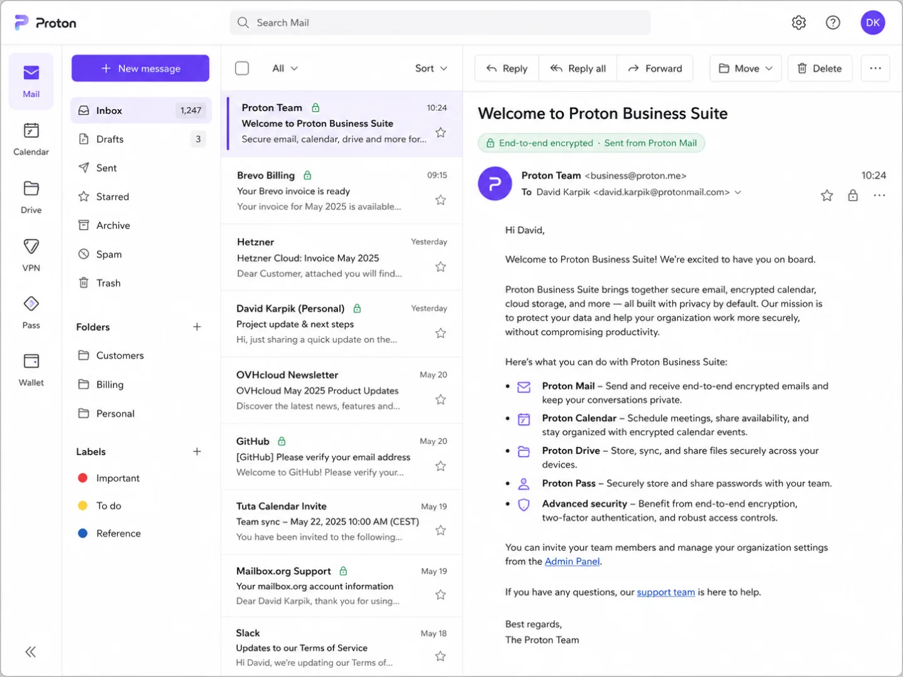Star the GitHub verification email

pyautogui.click(x=441, y=466)
